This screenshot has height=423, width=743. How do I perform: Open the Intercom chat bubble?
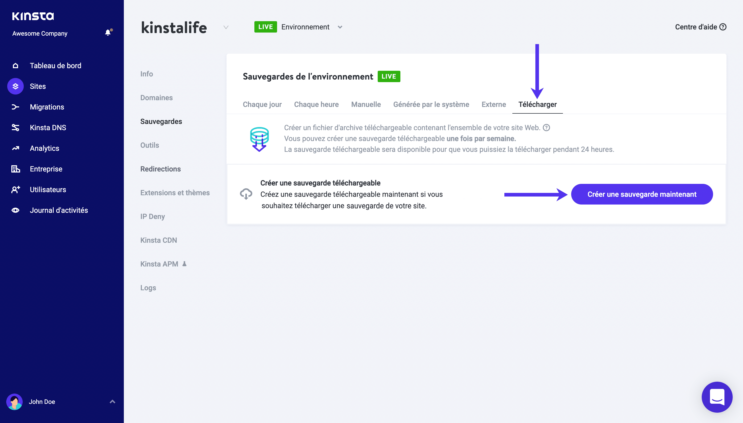(x=717, y=397)
